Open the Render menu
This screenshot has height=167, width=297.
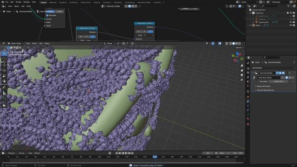19,2
